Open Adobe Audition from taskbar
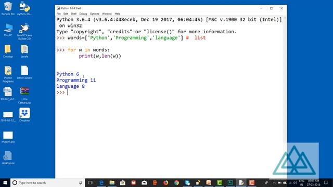This screenshot has width=333, height=187. [x=230, y=183]
